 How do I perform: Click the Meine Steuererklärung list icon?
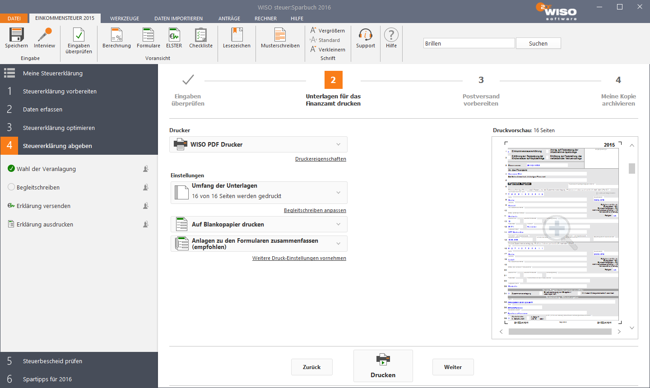pos(9,73)
